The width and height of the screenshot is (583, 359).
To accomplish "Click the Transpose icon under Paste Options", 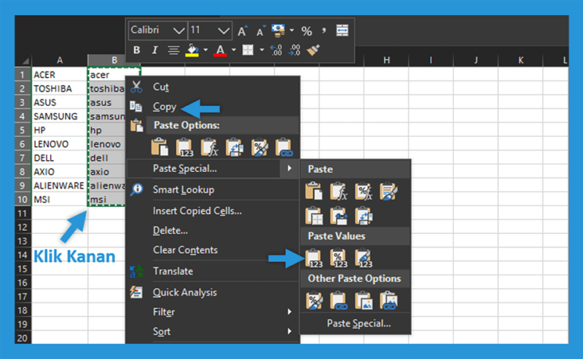I will click(x=234, y=147).
